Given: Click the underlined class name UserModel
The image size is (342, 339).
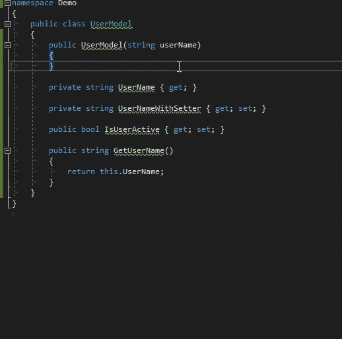Looking at the screenshot, I should coord(111,24).
